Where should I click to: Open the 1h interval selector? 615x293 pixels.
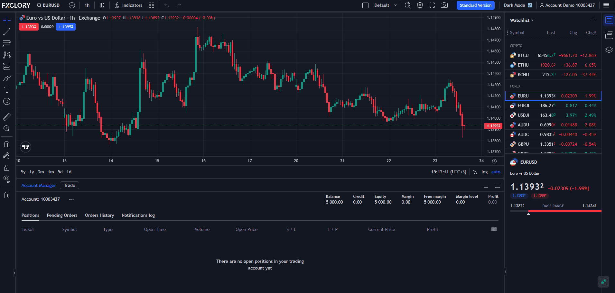point(87,5)
